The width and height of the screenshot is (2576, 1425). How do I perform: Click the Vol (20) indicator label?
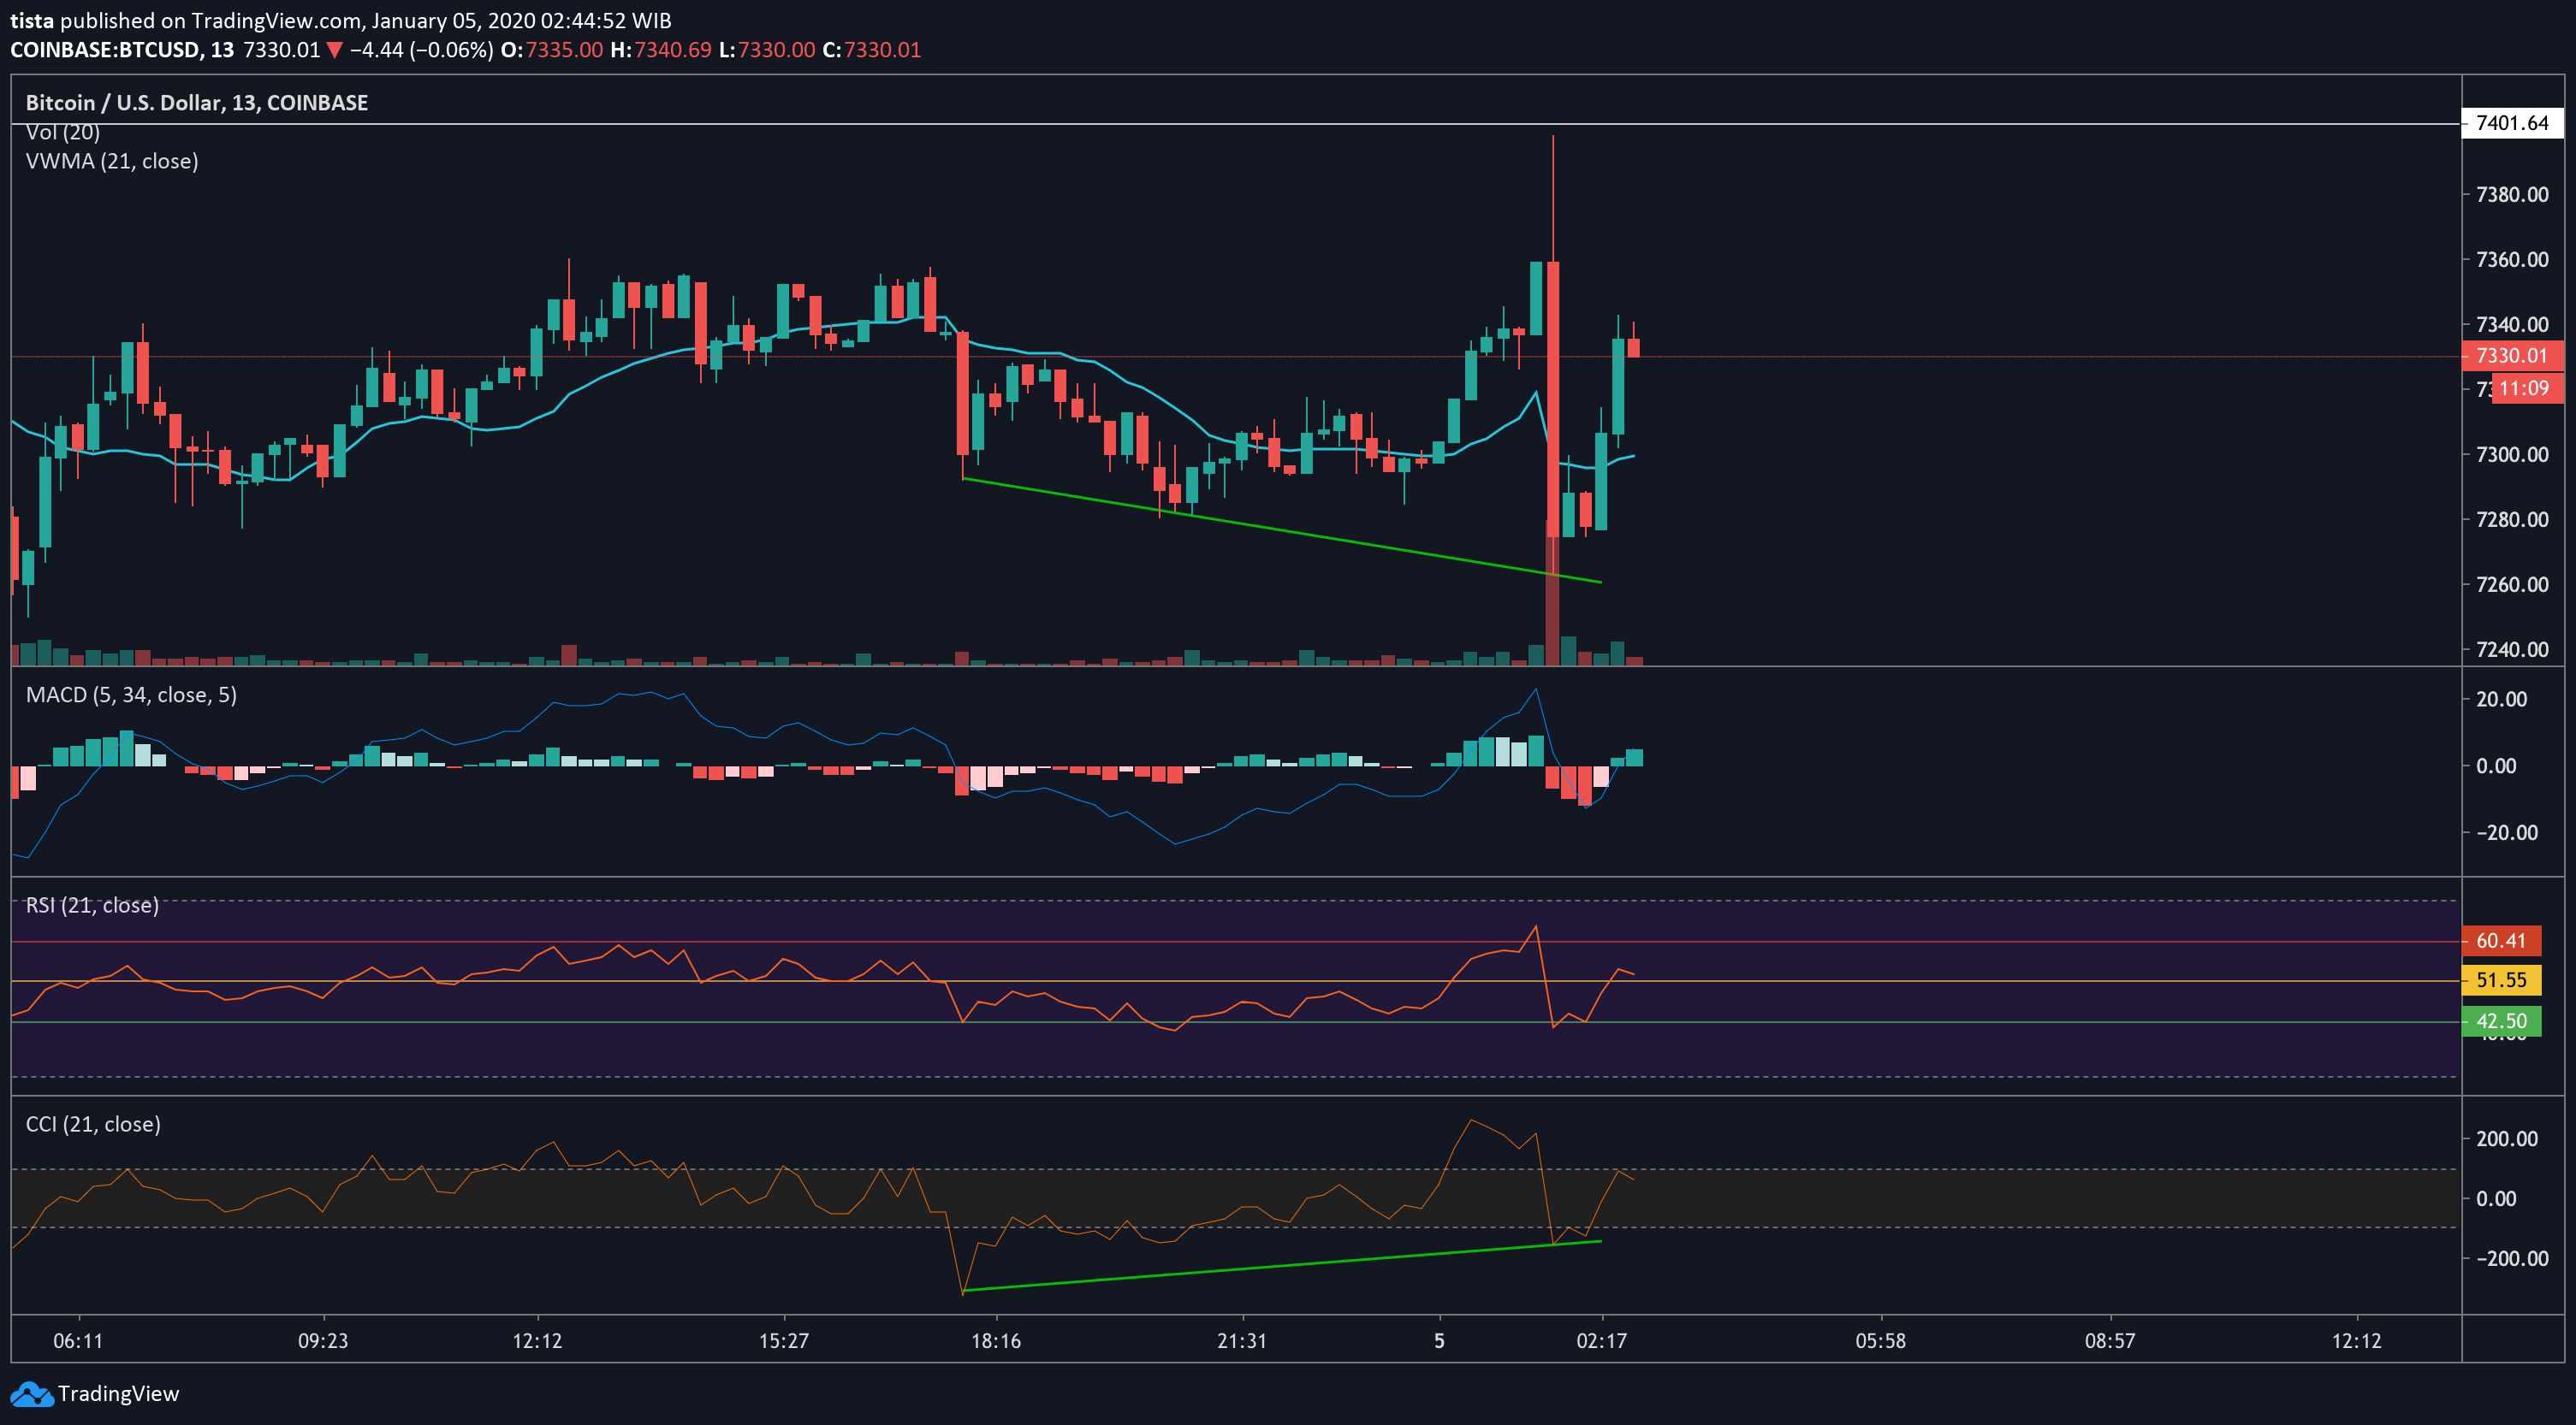click(x=62, y=133)
